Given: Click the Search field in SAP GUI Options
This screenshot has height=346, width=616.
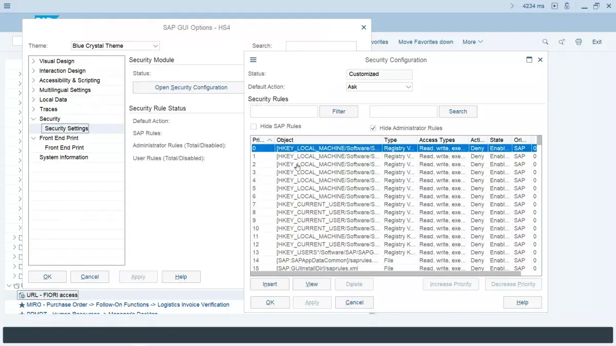Looking at the screenshot, I should (321, 46).
